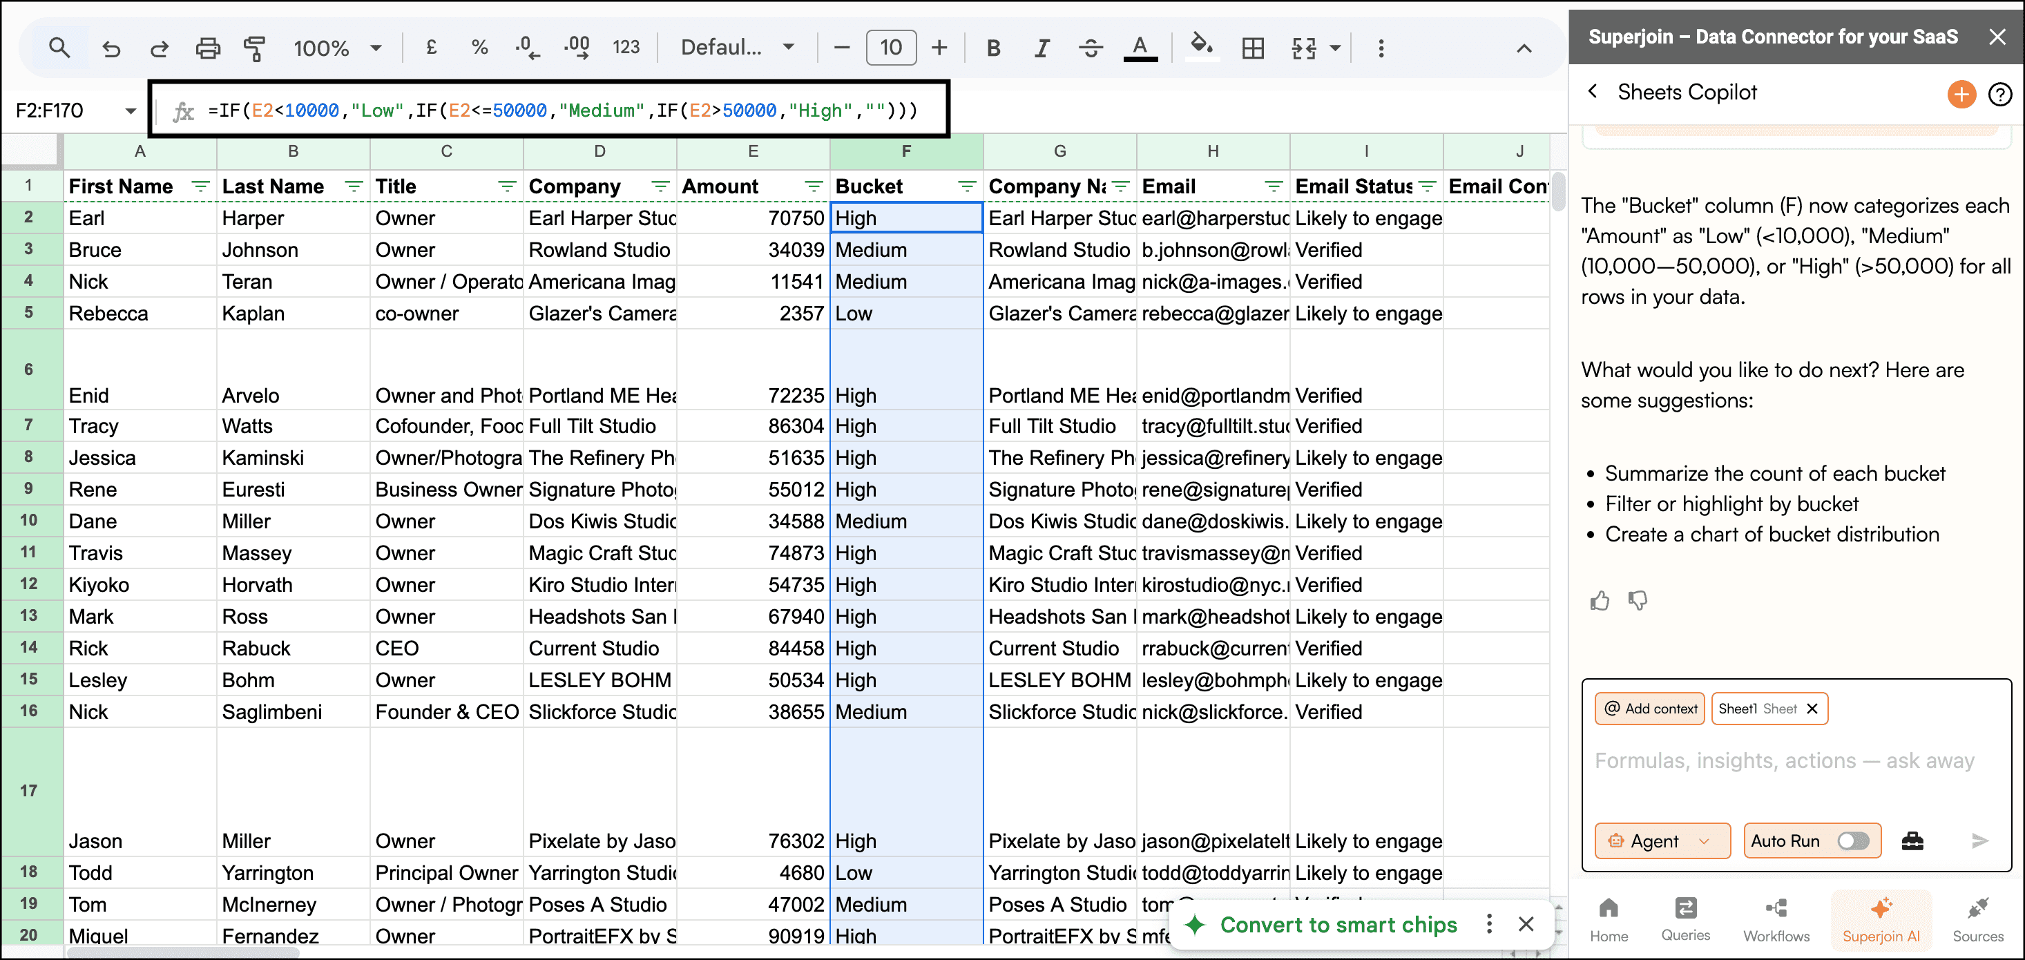Open more toolbar options kebab
Screen dimensions: 2025x960
point(1381,49)
